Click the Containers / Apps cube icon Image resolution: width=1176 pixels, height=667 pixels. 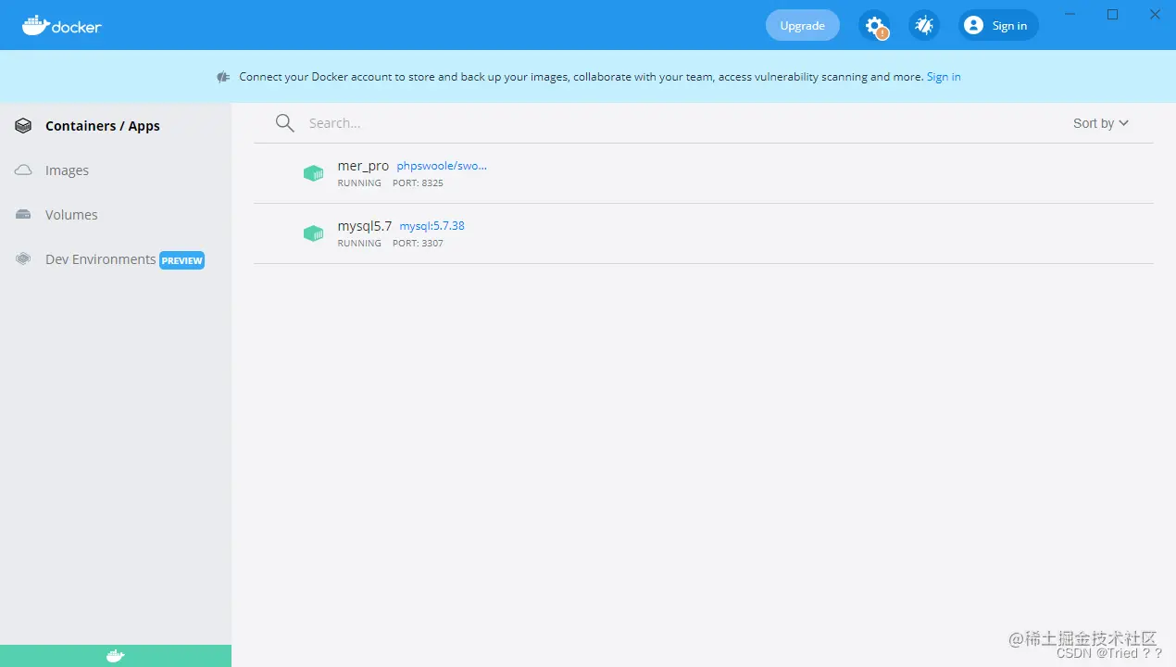[x=23, y=126]
